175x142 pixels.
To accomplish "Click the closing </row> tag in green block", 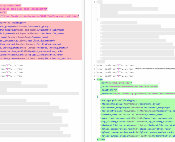I will point(101,139).
